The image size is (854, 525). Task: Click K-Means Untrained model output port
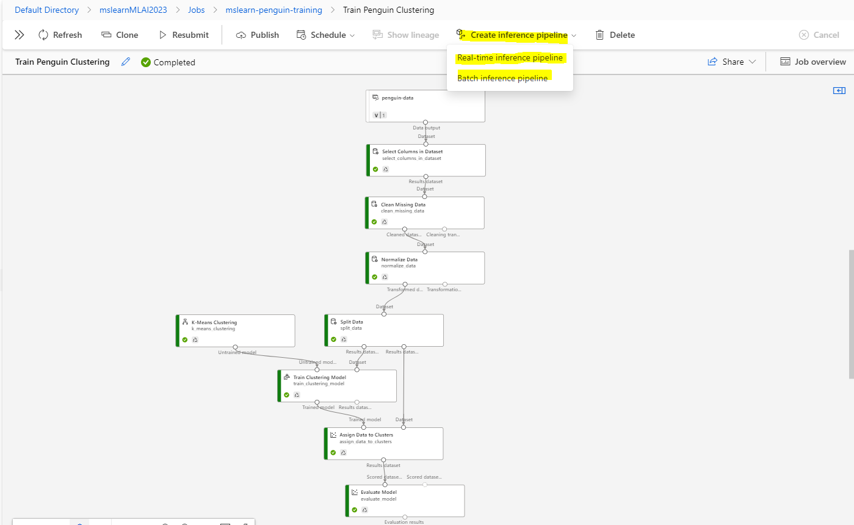click(235, 347)
